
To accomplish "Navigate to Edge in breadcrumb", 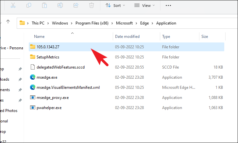I will (144, 23).
